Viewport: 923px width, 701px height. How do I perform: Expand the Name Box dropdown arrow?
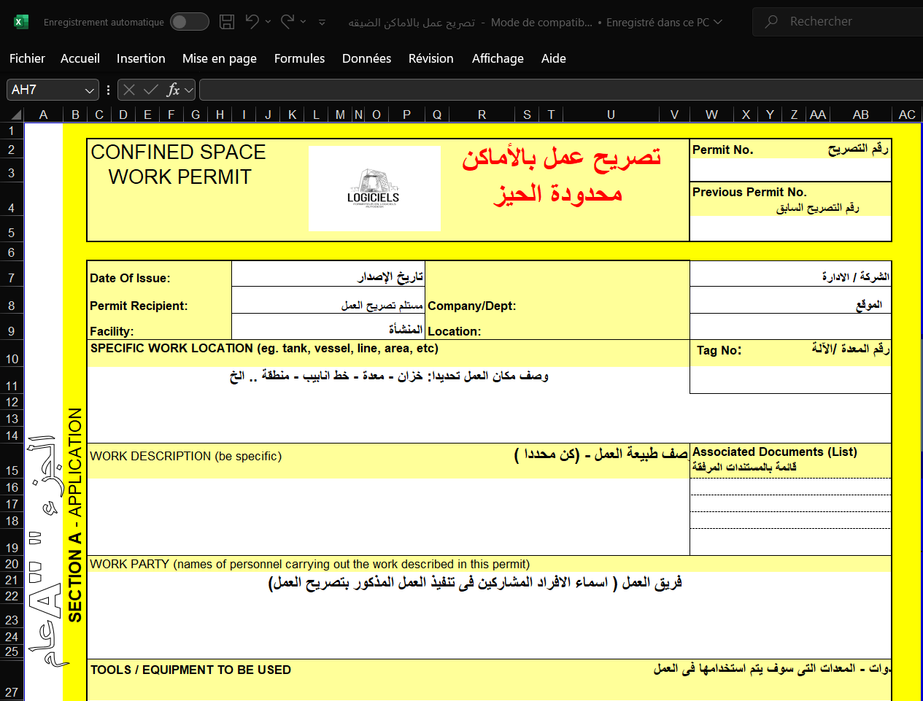[x=90, y=90]
